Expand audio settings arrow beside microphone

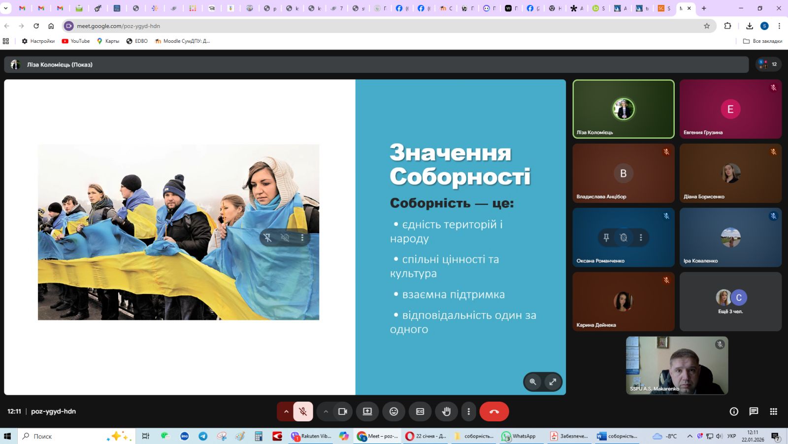tap(286, 412)
